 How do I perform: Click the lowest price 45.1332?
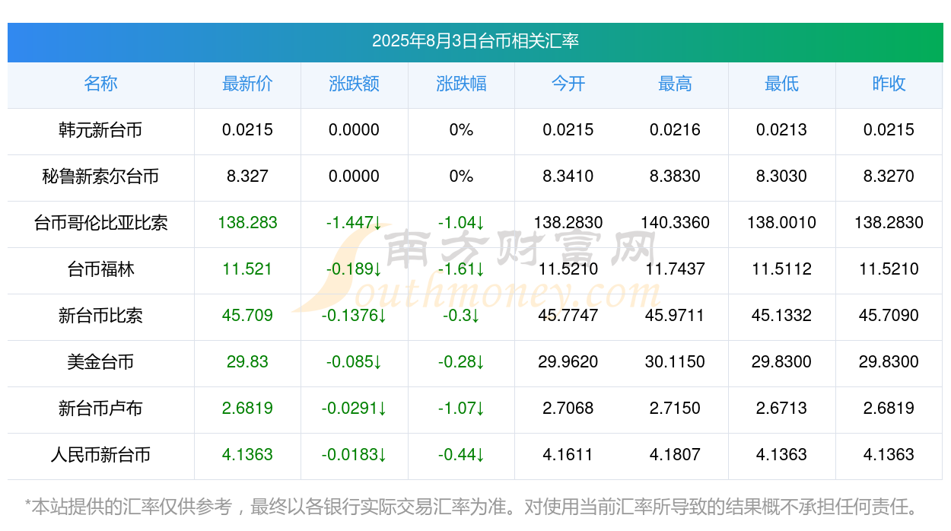tap(781, 316)
